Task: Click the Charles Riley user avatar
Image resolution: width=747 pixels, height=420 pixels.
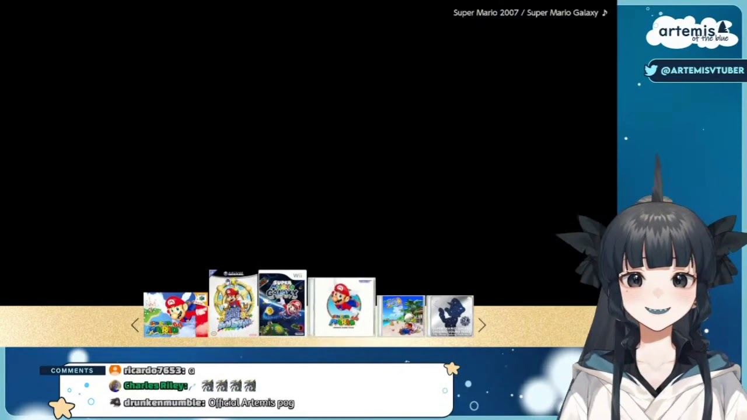Action: tap(115, 386)
